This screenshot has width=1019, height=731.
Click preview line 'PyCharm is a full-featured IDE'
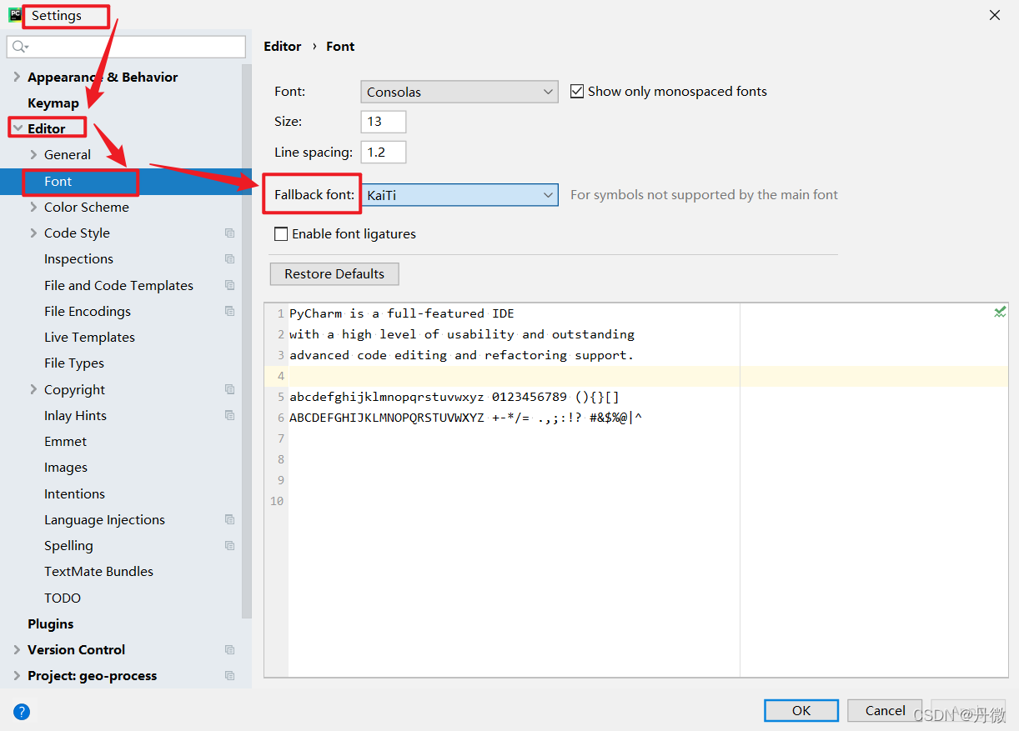(402, 313)
